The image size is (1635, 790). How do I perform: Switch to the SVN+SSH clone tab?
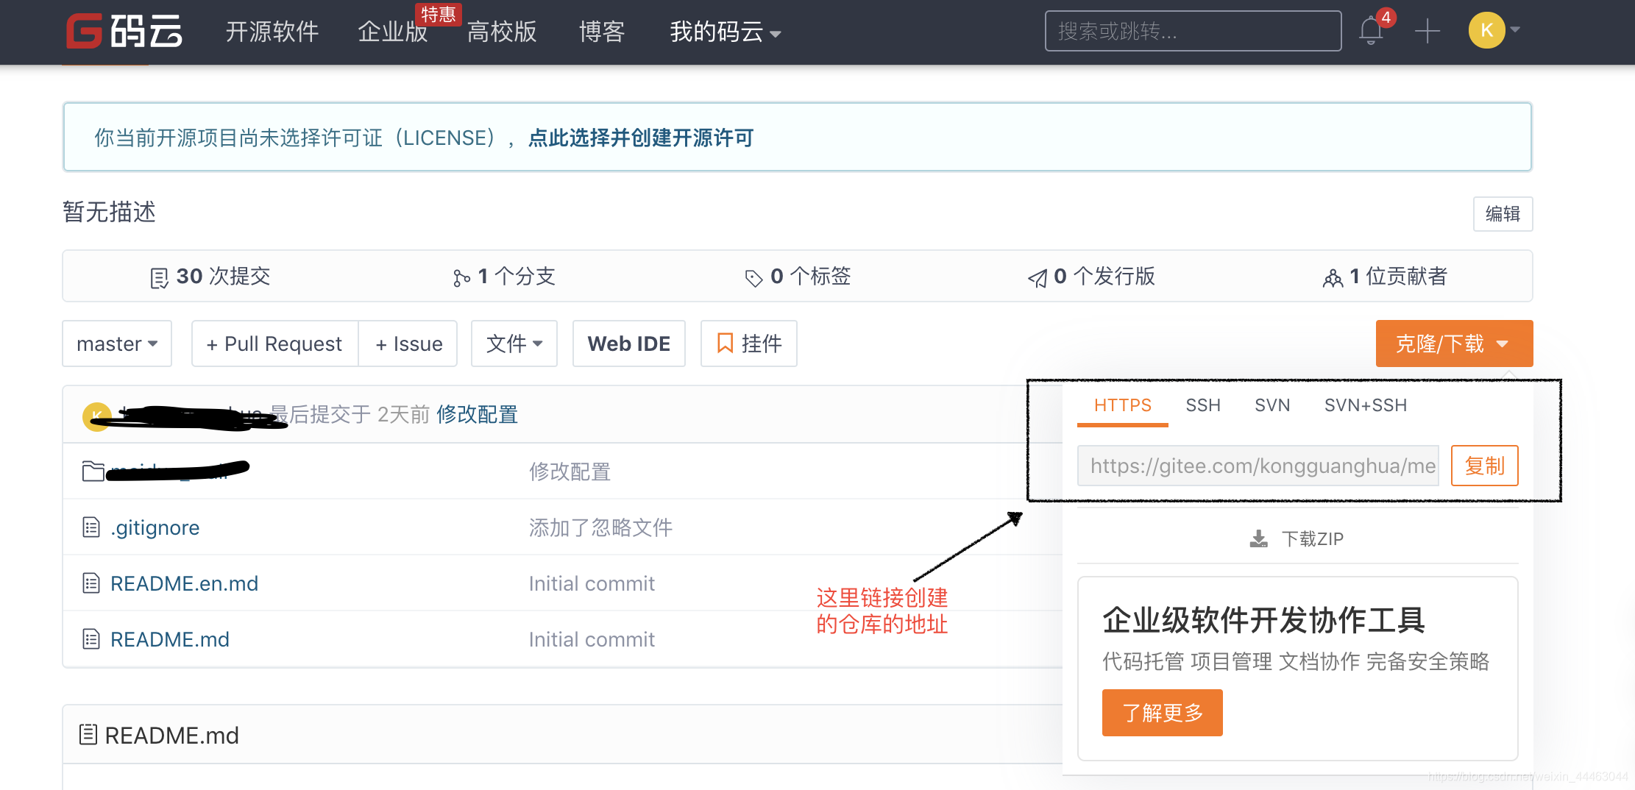pos(1366,405)
